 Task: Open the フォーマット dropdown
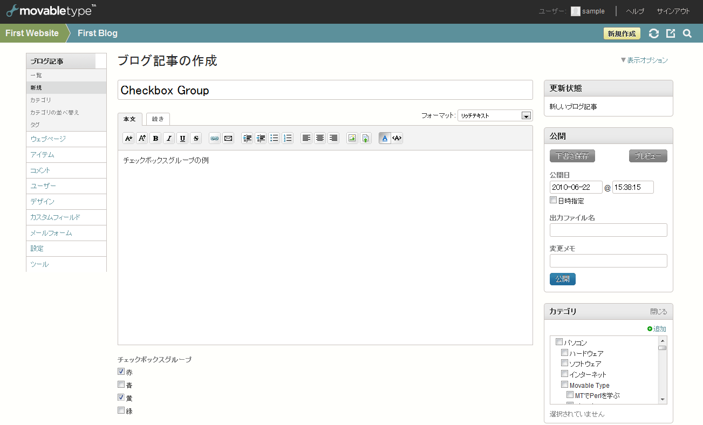495,115
